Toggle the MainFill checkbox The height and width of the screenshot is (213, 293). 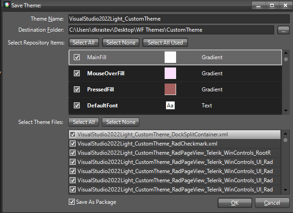point(77,57)
